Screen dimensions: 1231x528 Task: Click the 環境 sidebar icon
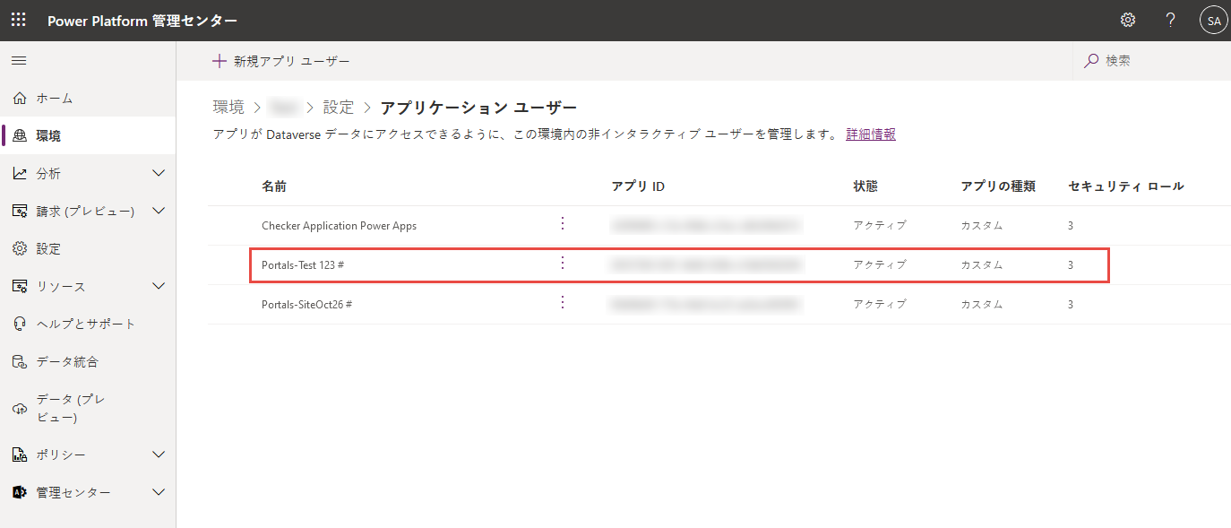[20, 135]
